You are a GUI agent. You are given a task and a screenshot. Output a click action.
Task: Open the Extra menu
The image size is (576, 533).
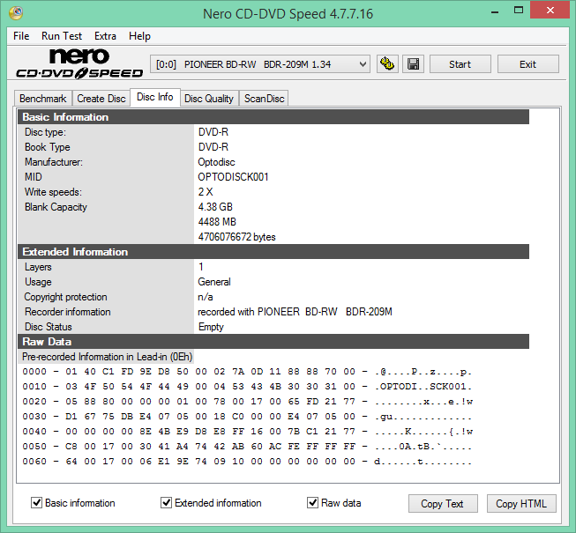pos(105,36)
